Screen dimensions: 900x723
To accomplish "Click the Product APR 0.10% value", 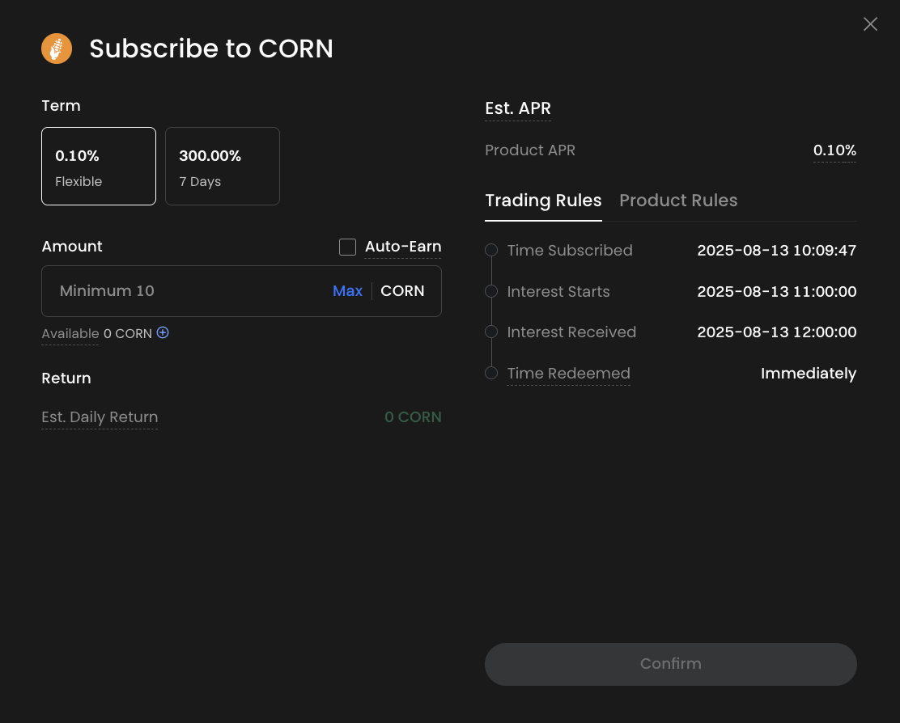I will (x=834, y=150).
